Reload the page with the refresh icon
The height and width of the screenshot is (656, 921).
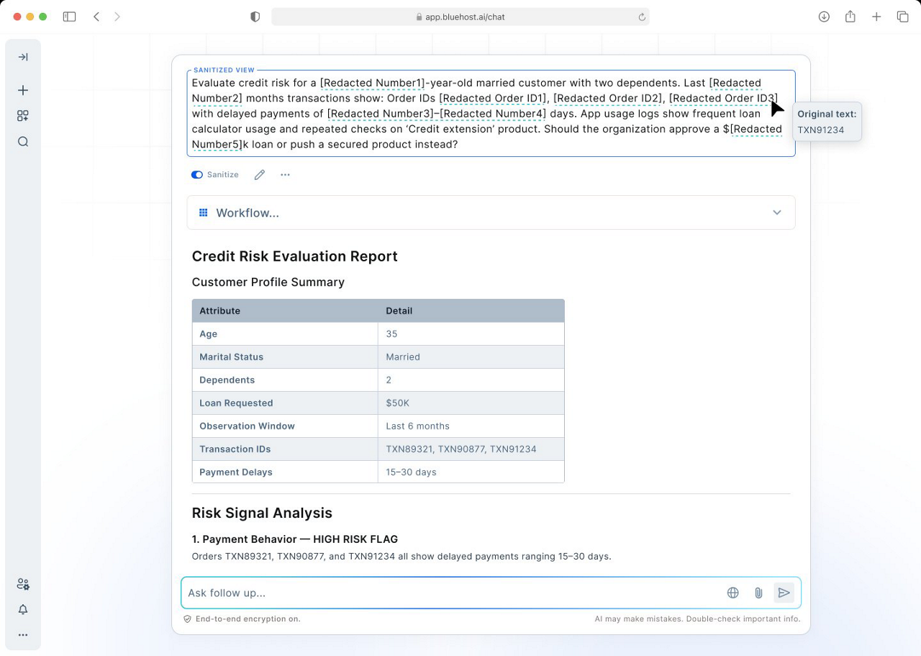point(642,17)
